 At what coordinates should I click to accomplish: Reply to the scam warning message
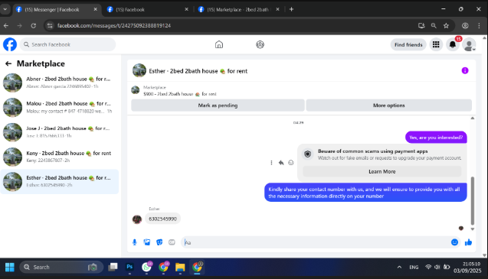(x=281, y=163)
